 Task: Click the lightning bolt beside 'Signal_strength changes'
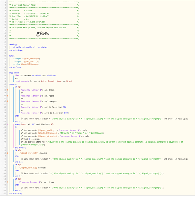[7, 153]
